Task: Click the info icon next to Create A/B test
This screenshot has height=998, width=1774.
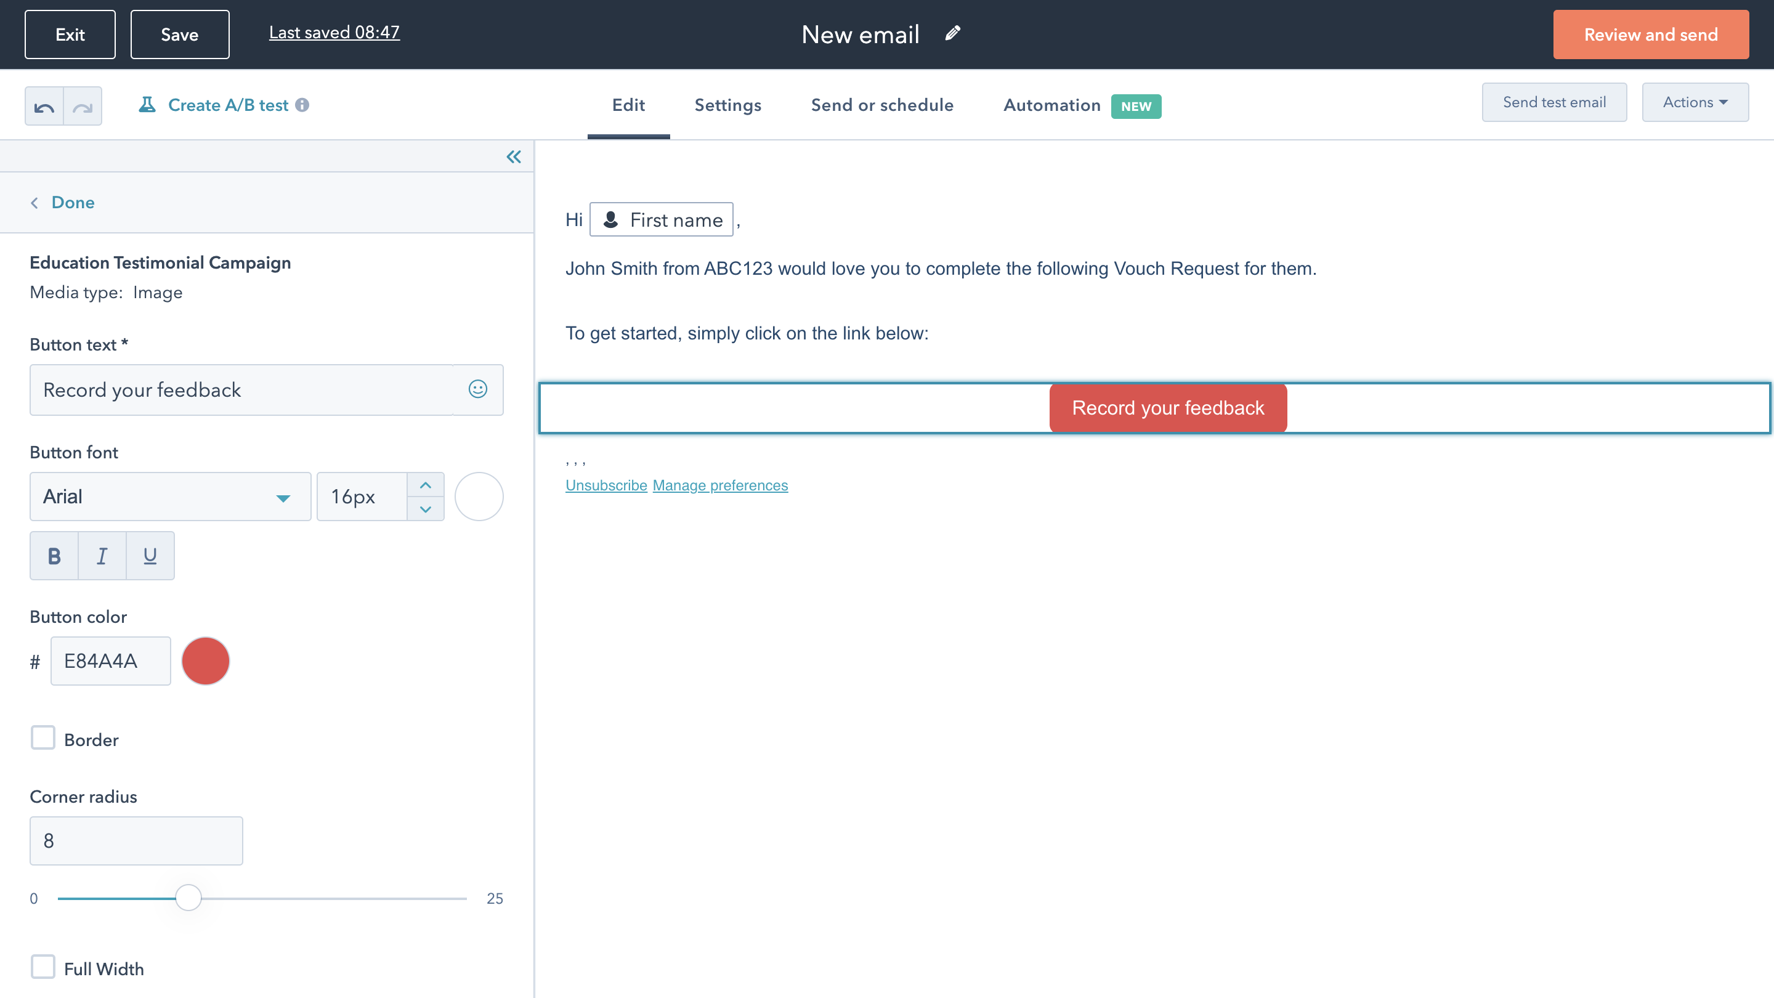Action: tap(303, 105)
